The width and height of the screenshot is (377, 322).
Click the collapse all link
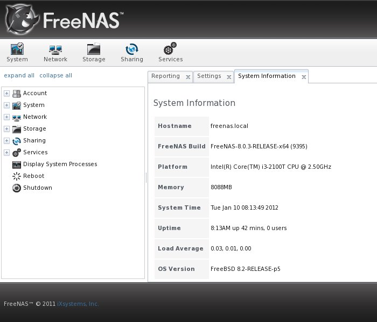(55, 75)
